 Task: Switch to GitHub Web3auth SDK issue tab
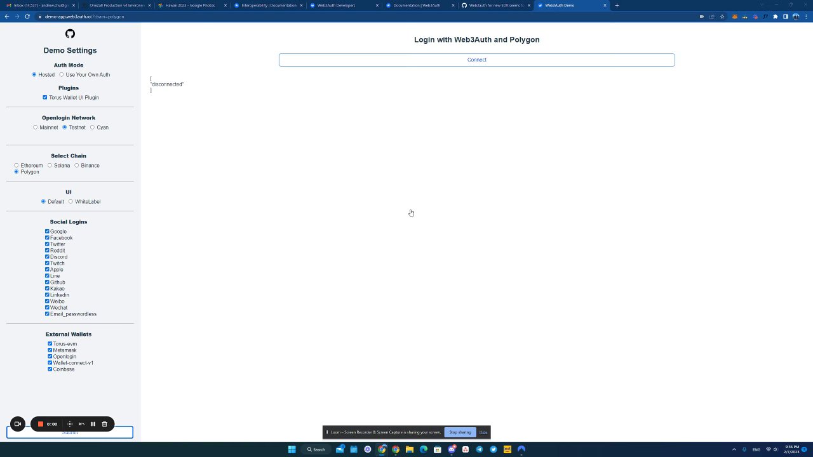coord(495,5)
